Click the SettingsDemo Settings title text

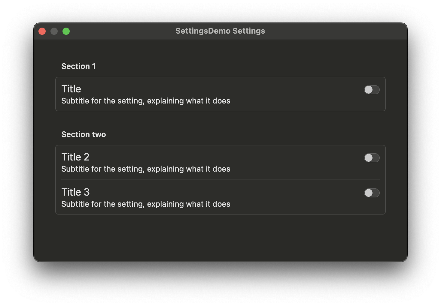[x=220, y=31]
